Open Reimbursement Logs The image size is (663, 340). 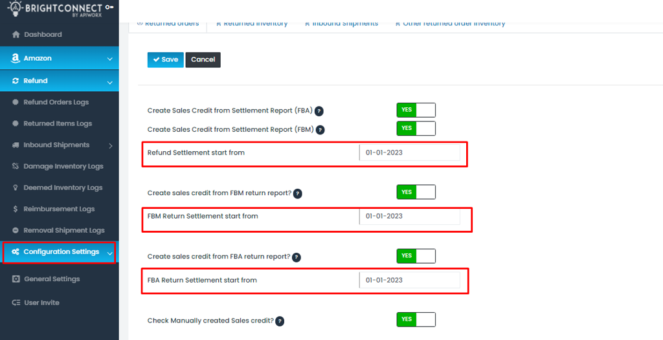point(59,209)
